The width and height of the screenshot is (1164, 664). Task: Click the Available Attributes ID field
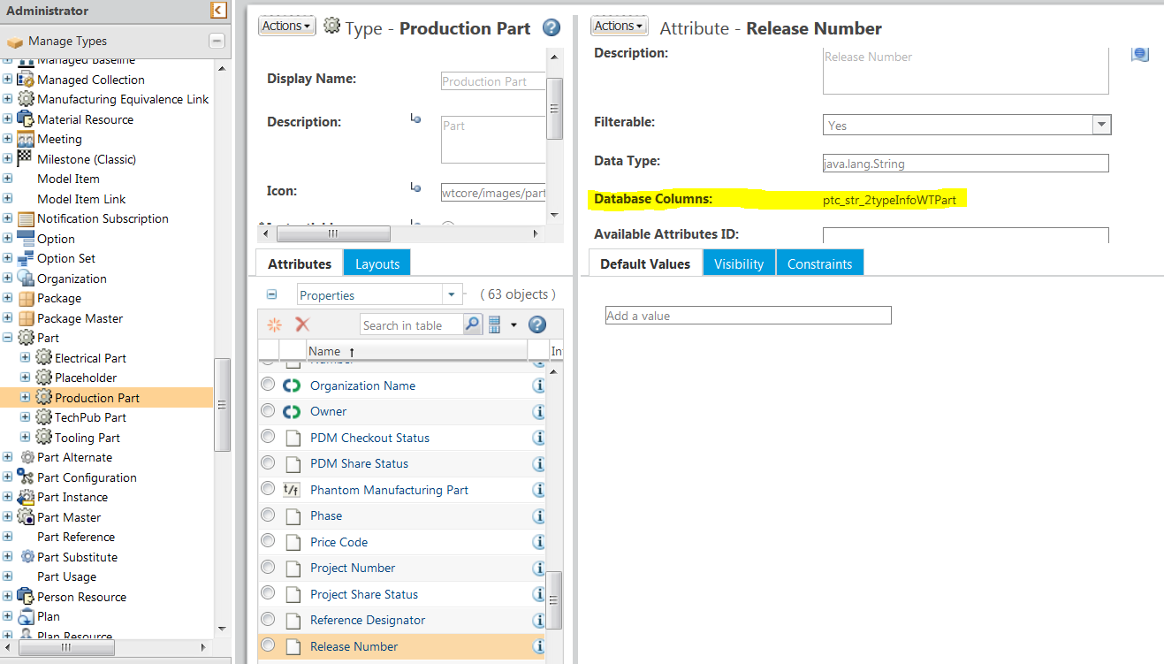tap(965, 235)
